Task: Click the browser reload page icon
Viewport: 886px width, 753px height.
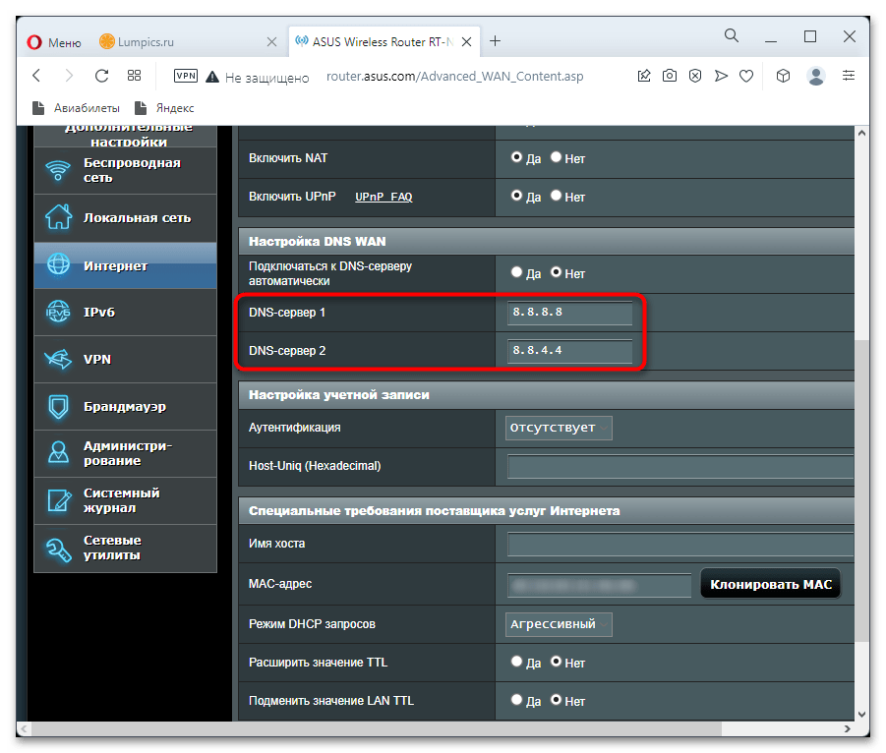Action: [101, 76]
